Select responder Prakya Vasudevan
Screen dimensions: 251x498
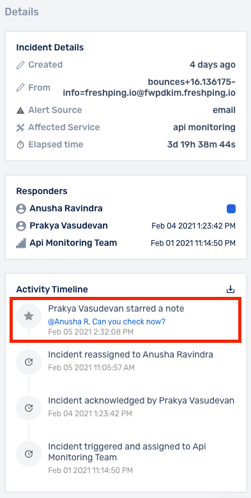pyautogui.click(x=68, y=226)
